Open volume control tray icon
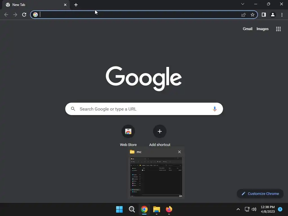Screen dimensions: 288x216 pyautogui.click(x=254, y=209)
